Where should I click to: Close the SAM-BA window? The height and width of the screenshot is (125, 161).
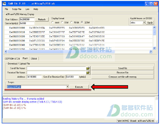point(156,4)
